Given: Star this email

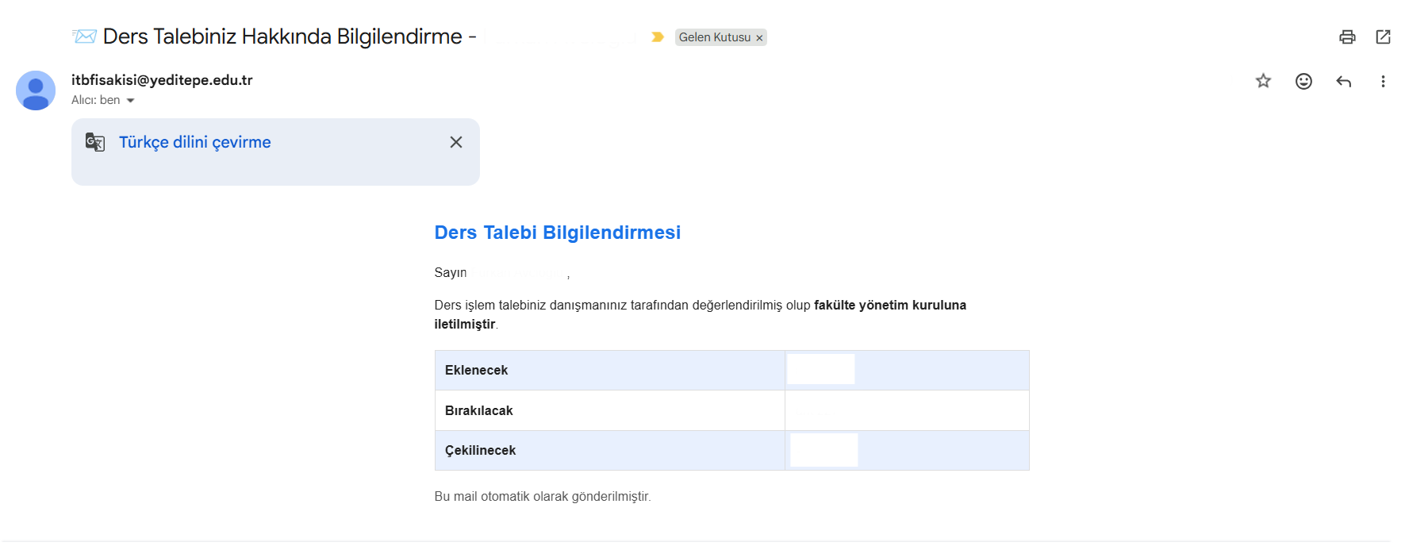Looking at the screenshot, I should [x=1263, y=81].
